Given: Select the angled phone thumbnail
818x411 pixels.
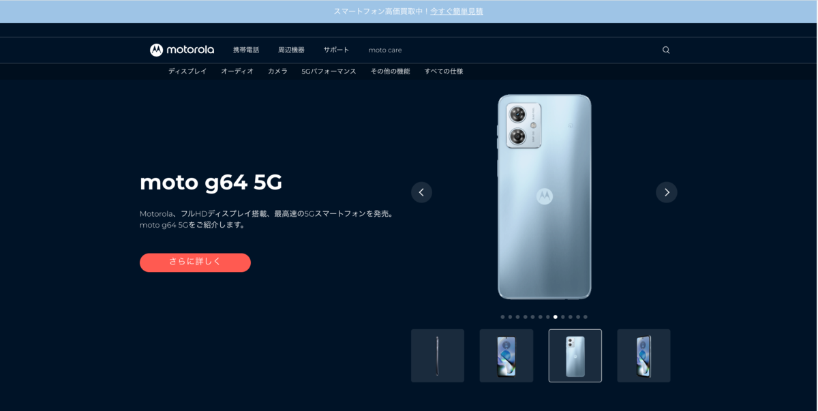Looking at the screenshot, I should point(643,356).
